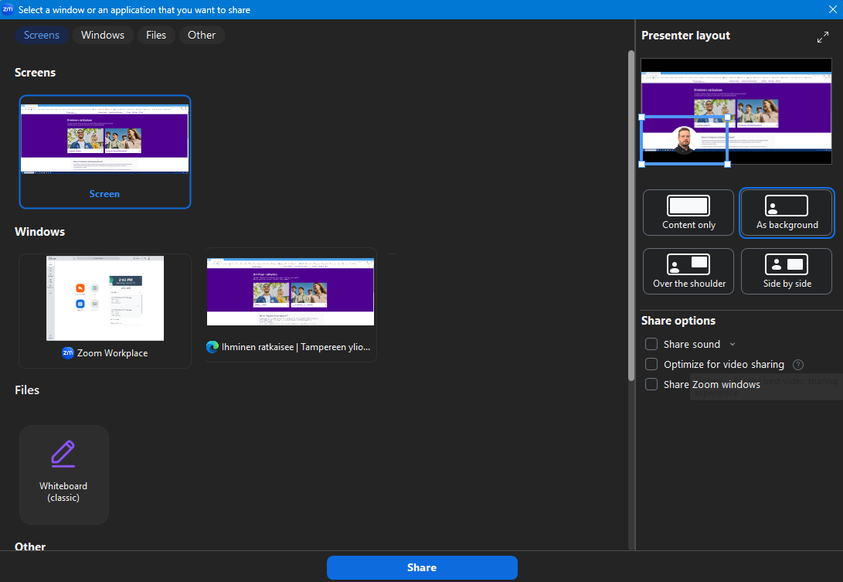This screenshot has height=582, width=843.
Task: Switch to the Other tab
Action: [x=202, y=35]
